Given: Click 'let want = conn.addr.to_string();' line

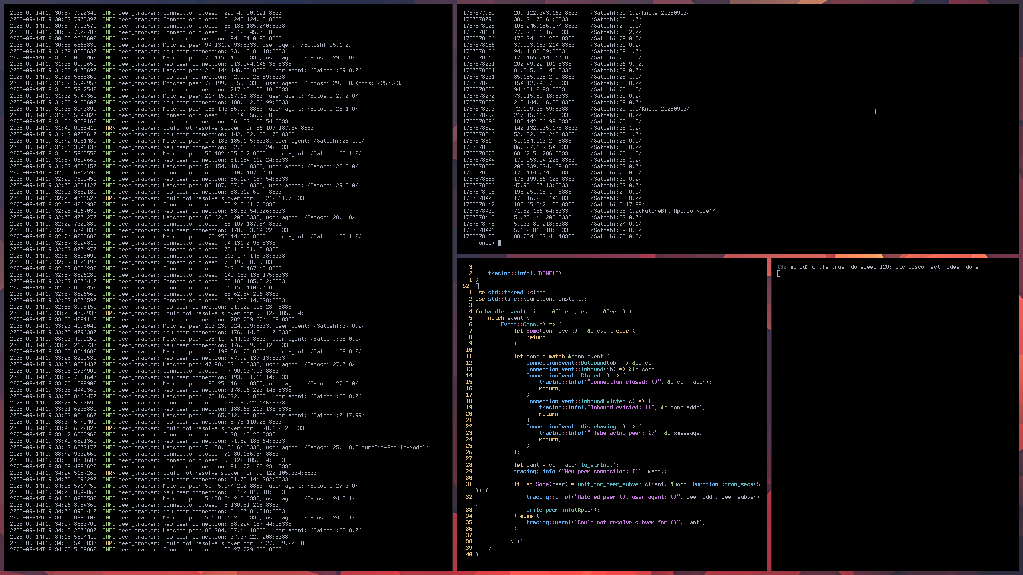Looking at the screenshot, I should point(566,465).
